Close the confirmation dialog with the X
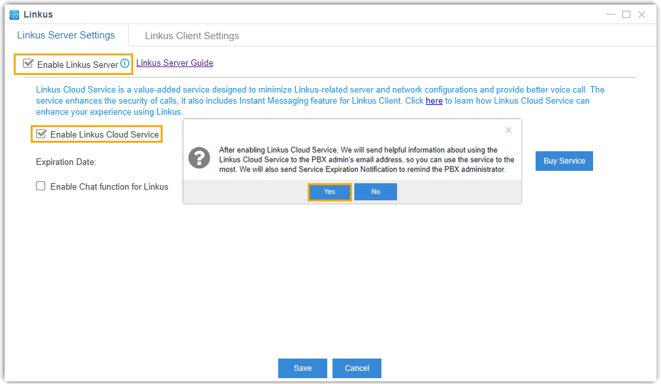Viewport: 661px width, 384px height. pyautogui.click(x=508, y=130)
